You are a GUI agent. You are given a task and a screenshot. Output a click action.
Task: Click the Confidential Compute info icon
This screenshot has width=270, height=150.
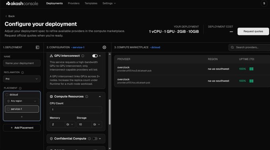click(89, 139)
